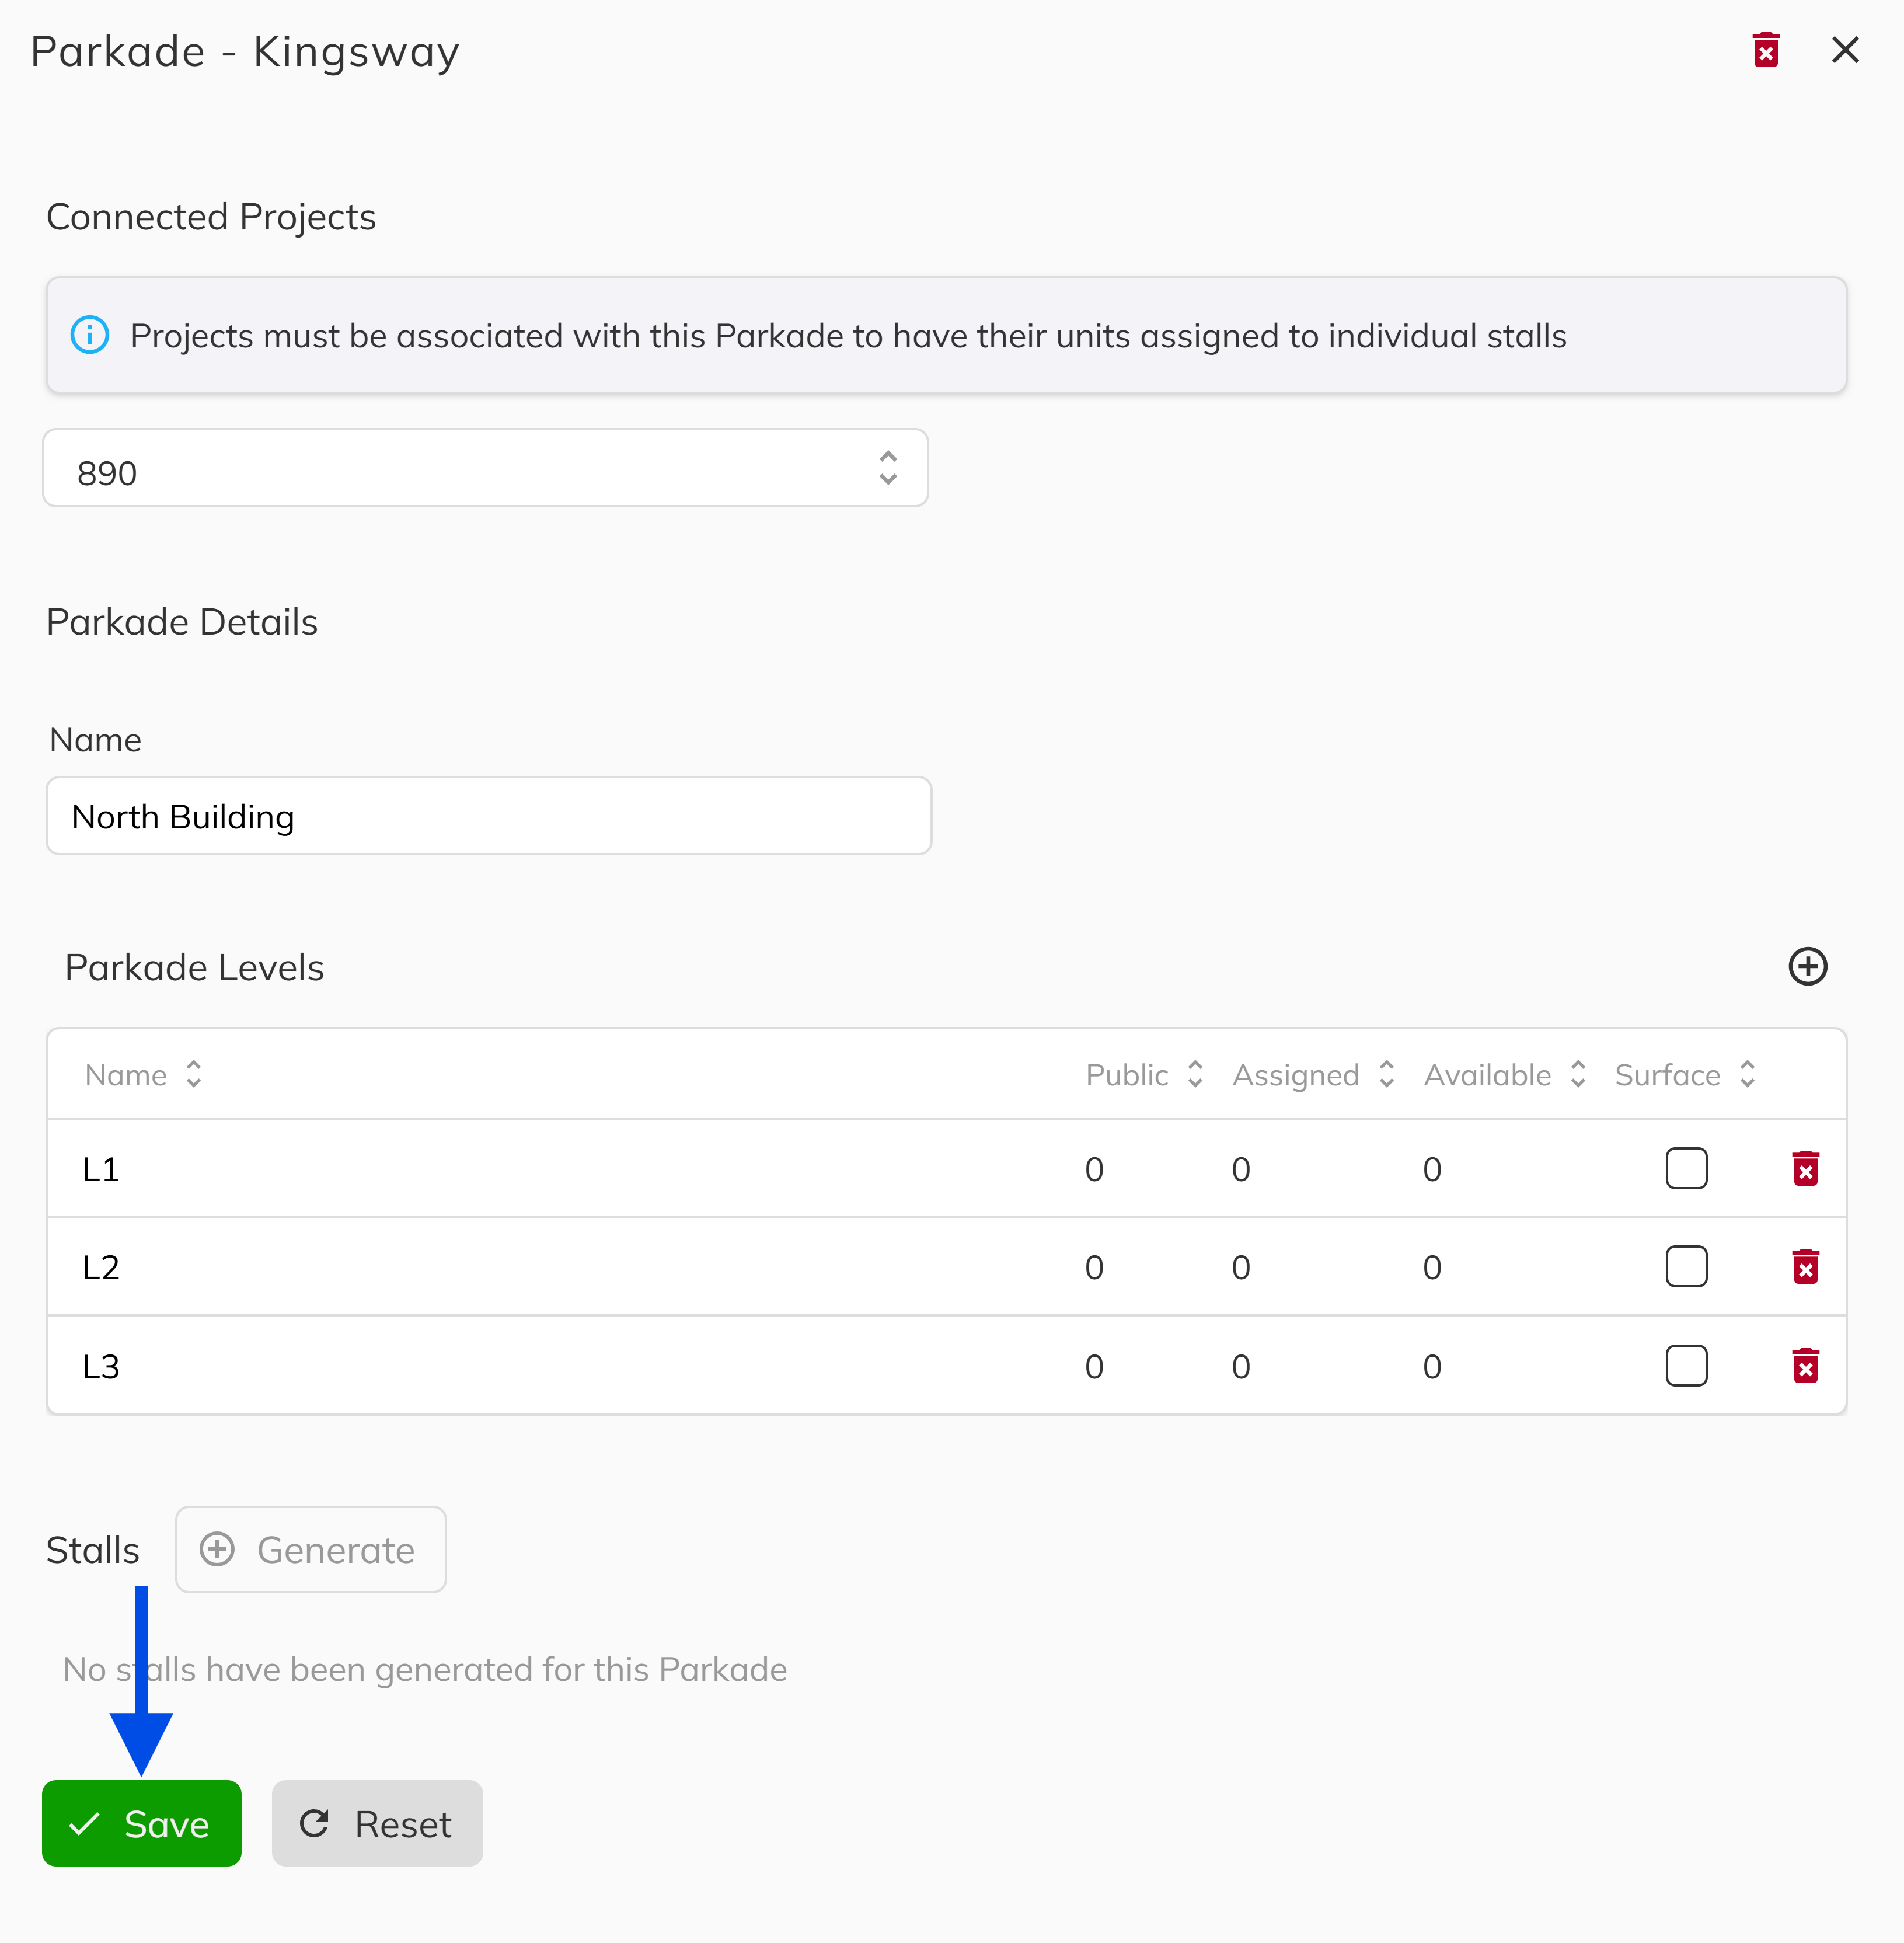The height and width of the screenshot is (1943, 1904).
Task: Click the info icon in project notice
Action: 90,335
